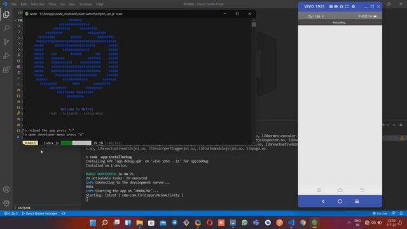407x229 pixels.
Task: Tap the Home circle in the blue mirror navigation bar
Action: [340, 201]
